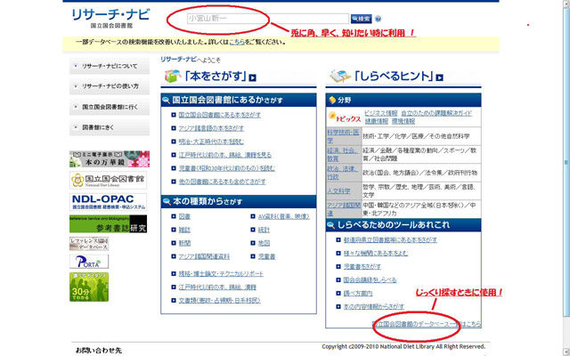Click the search help question mark icon

378,19
